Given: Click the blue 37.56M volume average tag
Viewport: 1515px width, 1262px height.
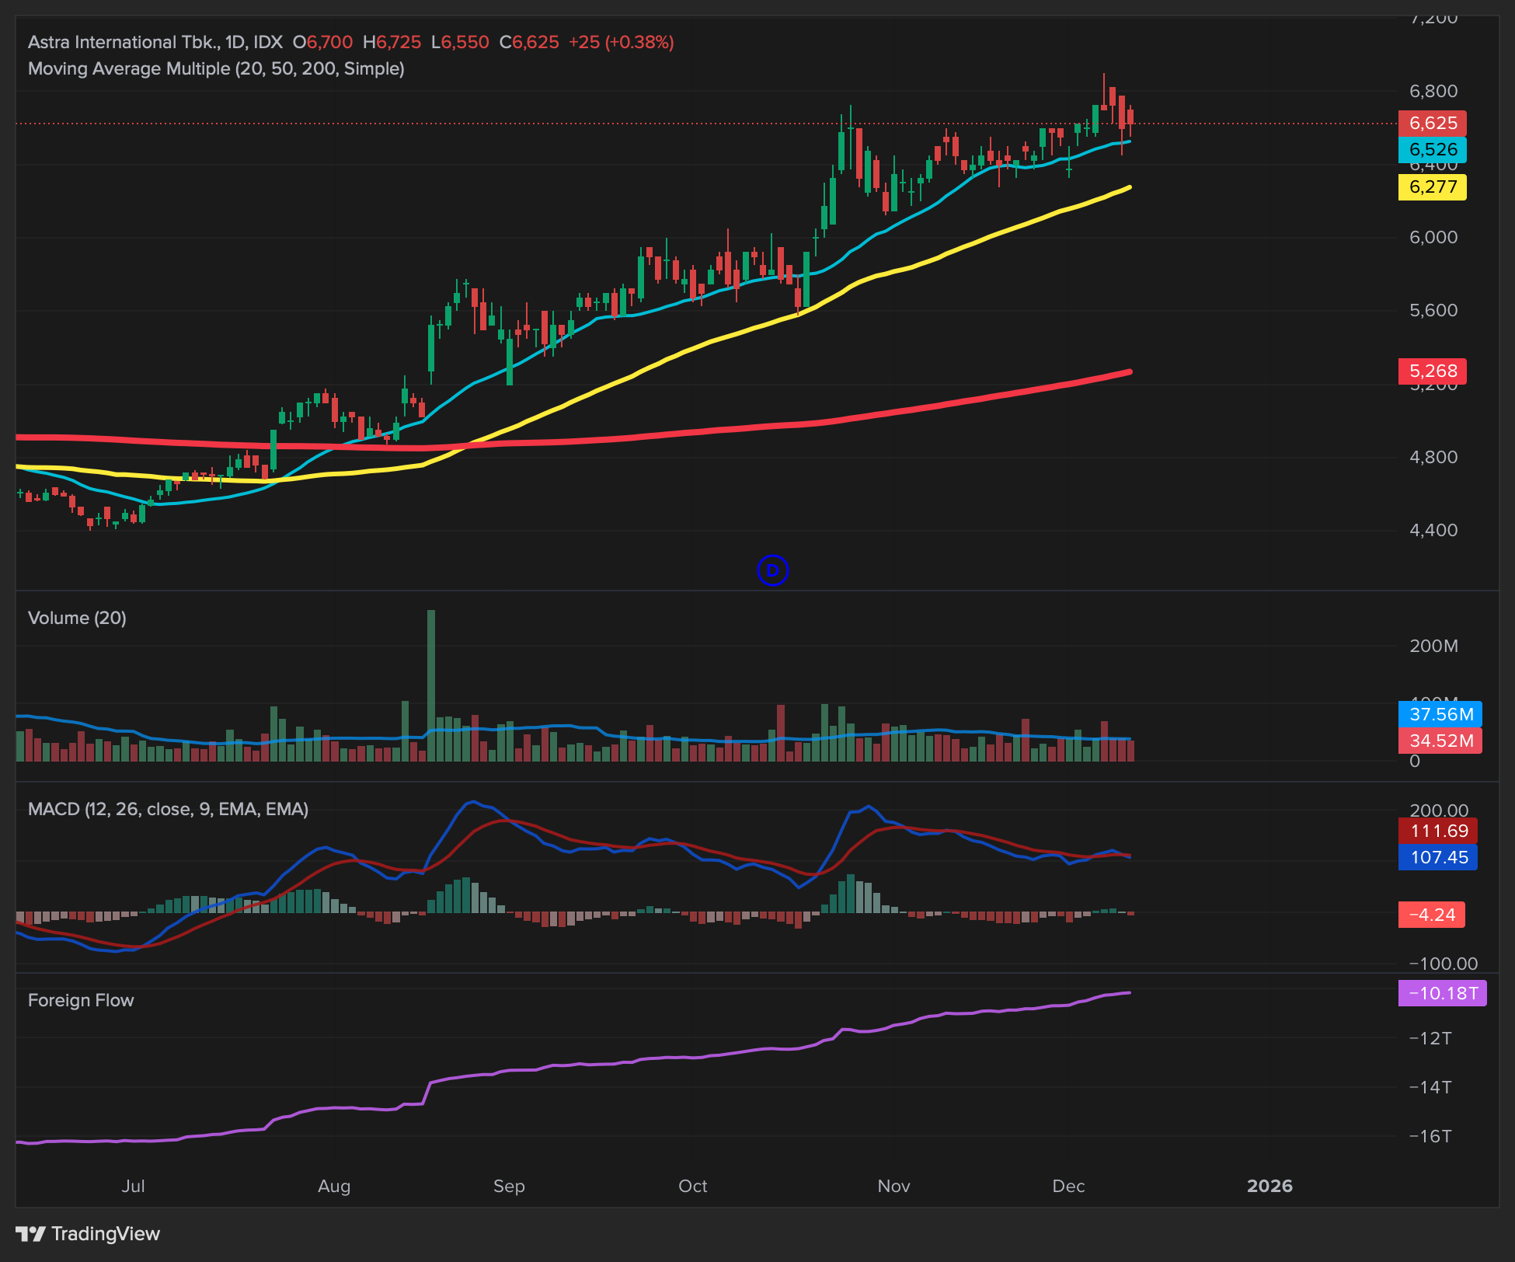Looking at the screenshot, I should tap(1440, 713).
